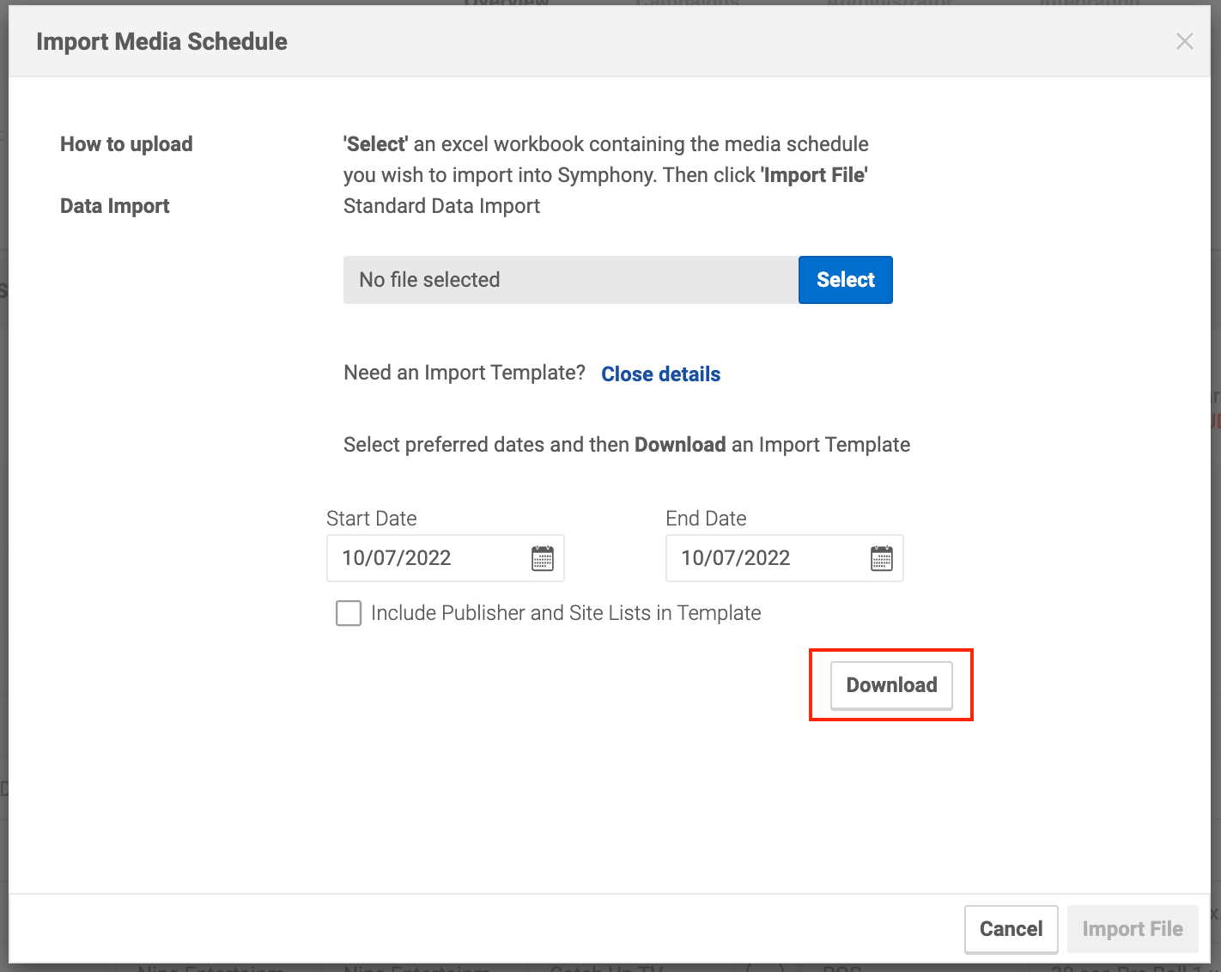Image resolution: width=1221 pixels, height=972 pixels.
Task: Click the 'Need an Import Template?' text
Action: coord(464,373)
